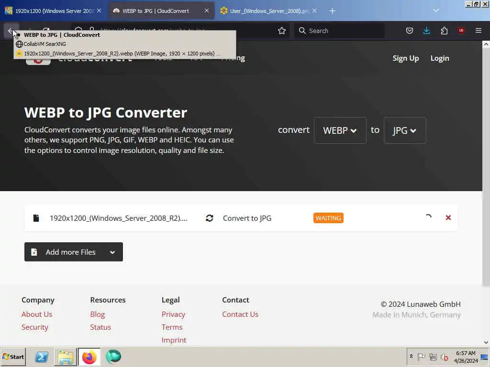Select the 1920x1200 webp image history entry

pos(125,54)
